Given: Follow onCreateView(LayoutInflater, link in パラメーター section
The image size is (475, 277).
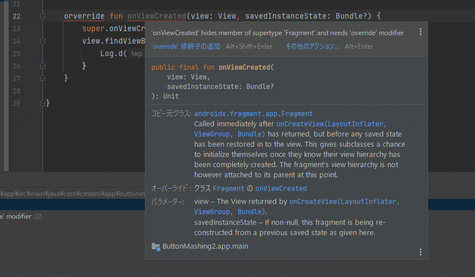Looking at the screenshot, I should coord(344,202).
